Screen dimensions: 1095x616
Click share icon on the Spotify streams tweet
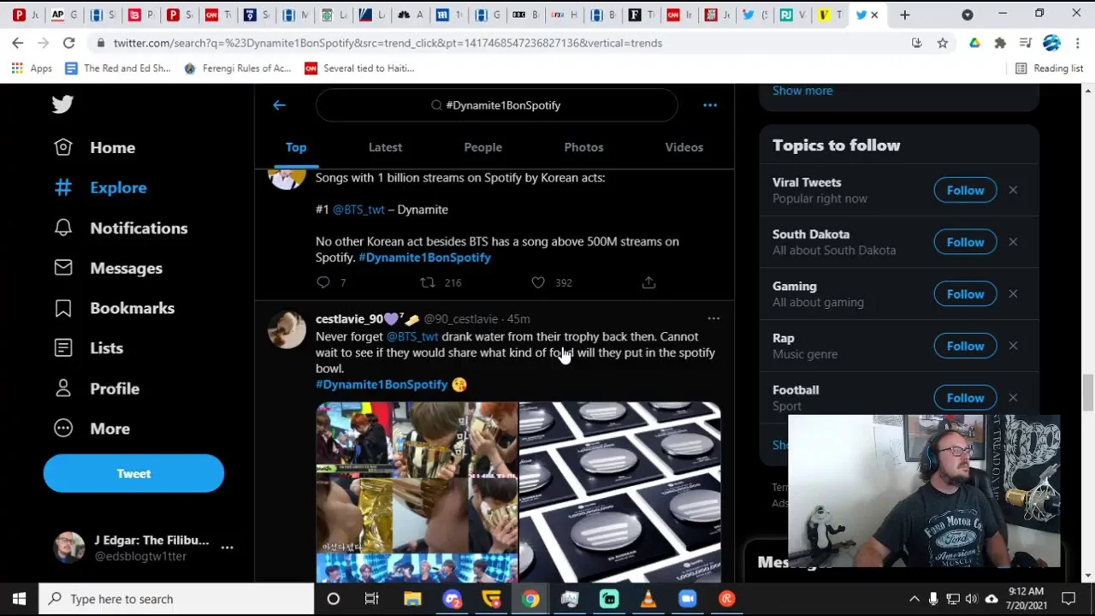click(648, 282)
